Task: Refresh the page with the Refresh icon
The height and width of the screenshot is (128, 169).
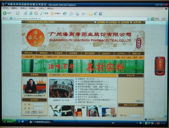Action: point(31,13)
